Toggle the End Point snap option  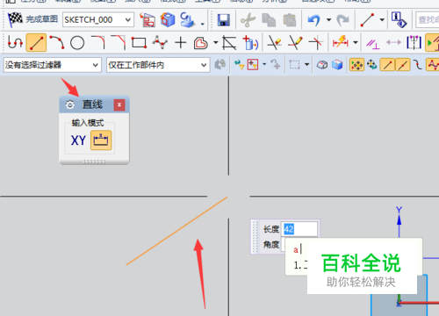click(x=387, y=65)
